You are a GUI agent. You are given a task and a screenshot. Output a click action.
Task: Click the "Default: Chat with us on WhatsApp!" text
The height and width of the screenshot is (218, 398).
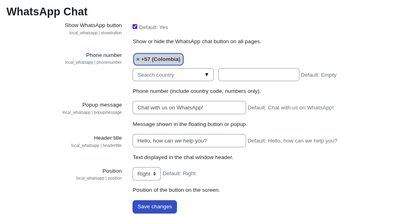[x=291, y=108]
